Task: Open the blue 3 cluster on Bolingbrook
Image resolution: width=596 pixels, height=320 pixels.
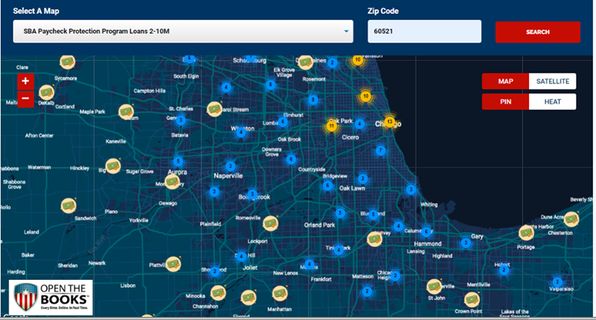Action: point(253,194)
